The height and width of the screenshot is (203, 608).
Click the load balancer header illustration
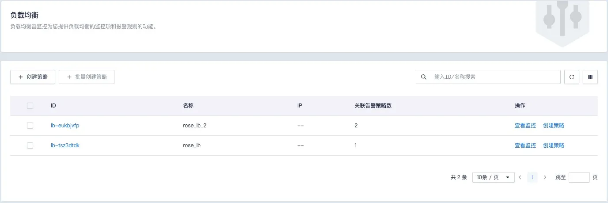[x=562, y=21]
